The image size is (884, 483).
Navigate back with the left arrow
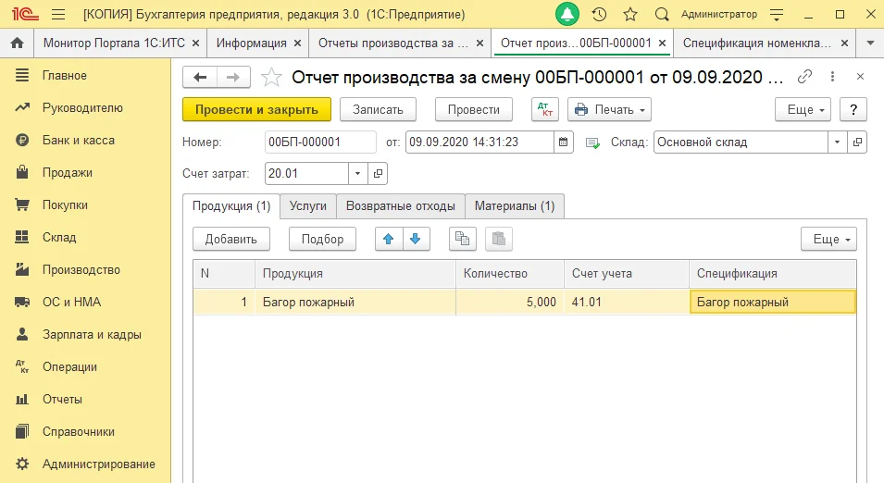click(200, 77)
